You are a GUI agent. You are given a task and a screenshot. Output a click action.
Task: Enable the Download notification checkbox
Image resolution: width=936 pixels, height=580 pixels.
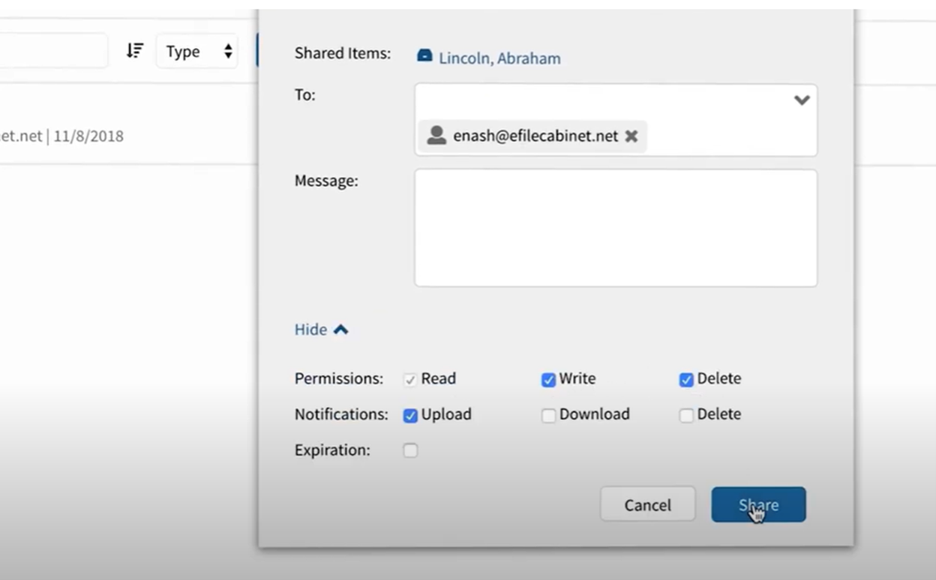click(548, 416)
